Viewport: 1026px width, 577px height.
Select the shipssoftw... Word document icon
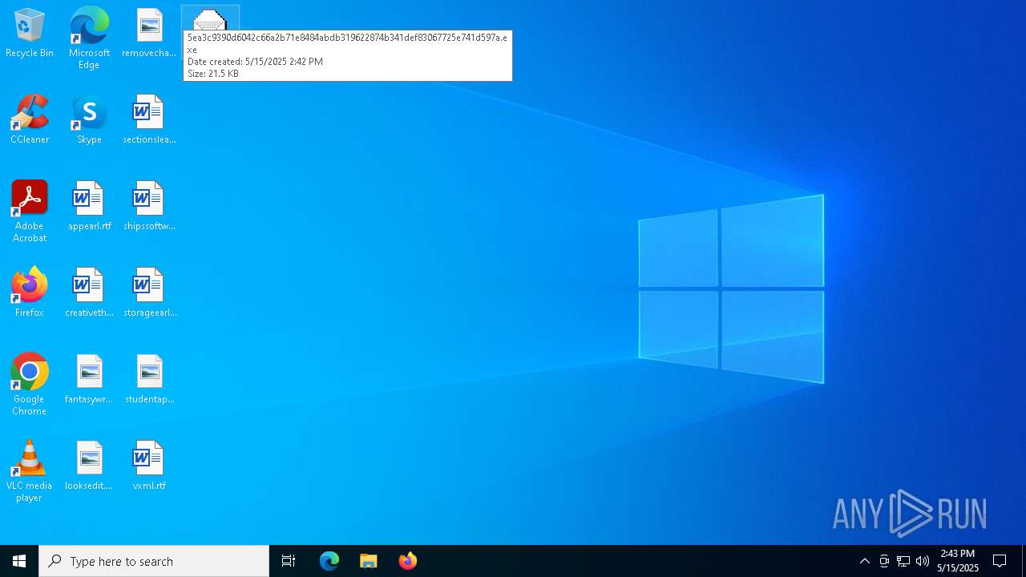[149, 207]
